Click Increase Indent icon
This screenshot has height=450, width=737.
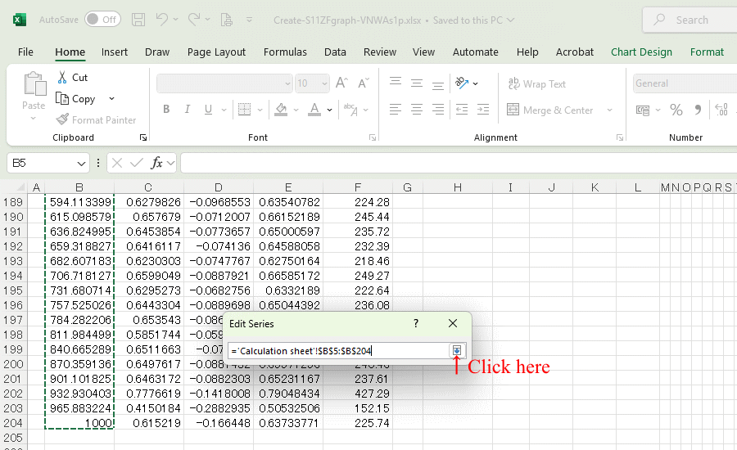(483, 110)
